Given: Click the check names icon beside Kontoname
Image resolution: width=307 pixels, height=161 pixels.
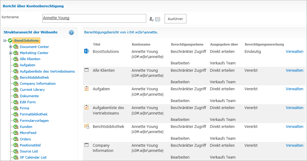Looking at the screenshot, I should [x=151, y=19].
